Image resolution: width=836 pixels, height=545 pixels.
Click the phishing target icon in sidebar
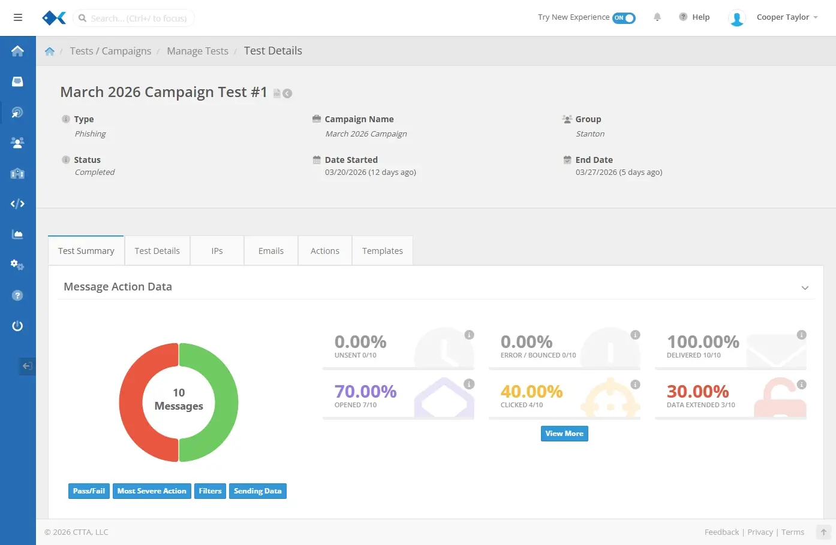pos(17,112)
